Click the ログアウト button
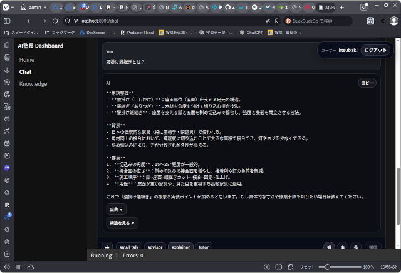401x273 pixels. coord(375,50)
